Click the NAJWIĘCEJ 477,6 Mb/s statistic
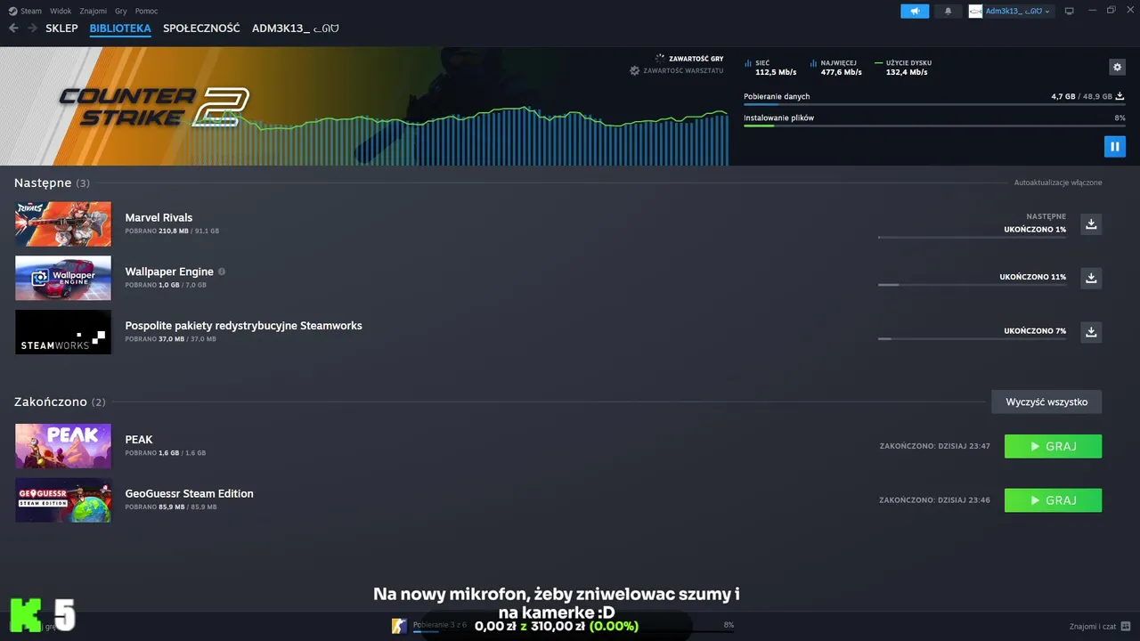The width and height of the screenshot is (1140, 641). pyautogui.click(x=836, y=68)
